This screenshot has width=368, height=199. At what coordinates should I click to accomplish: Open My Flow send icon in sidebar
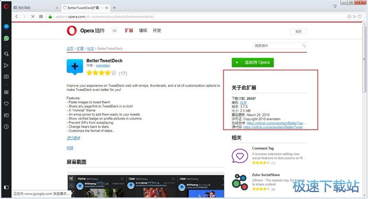(x=6, y=65)
